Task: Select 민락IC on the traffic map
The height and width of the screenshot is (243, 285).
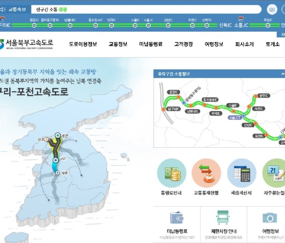Action: click(216, 114)
